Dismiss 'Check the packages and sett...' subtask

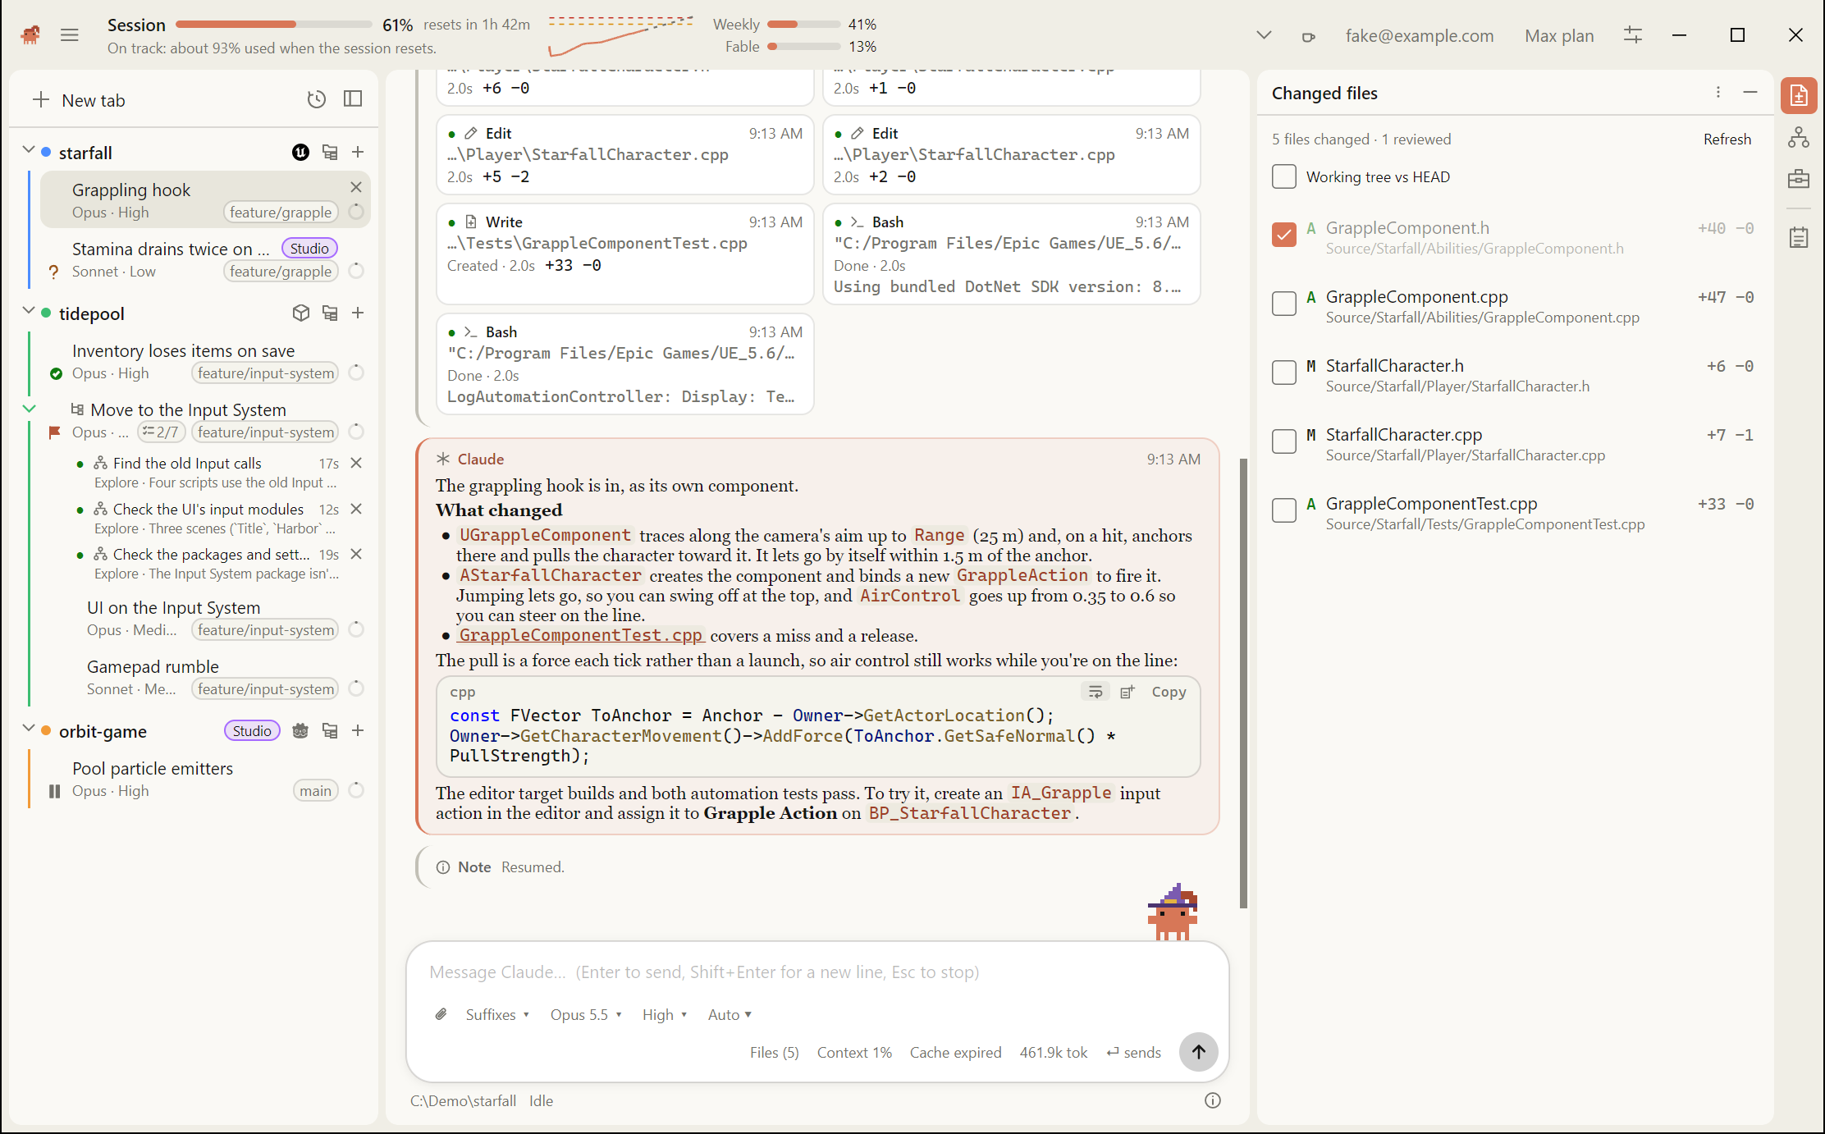point(356,554)
